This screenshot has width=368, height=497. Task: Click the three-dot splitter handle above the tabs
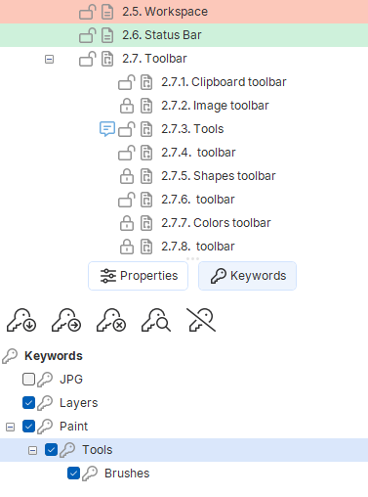click(192, 258)
